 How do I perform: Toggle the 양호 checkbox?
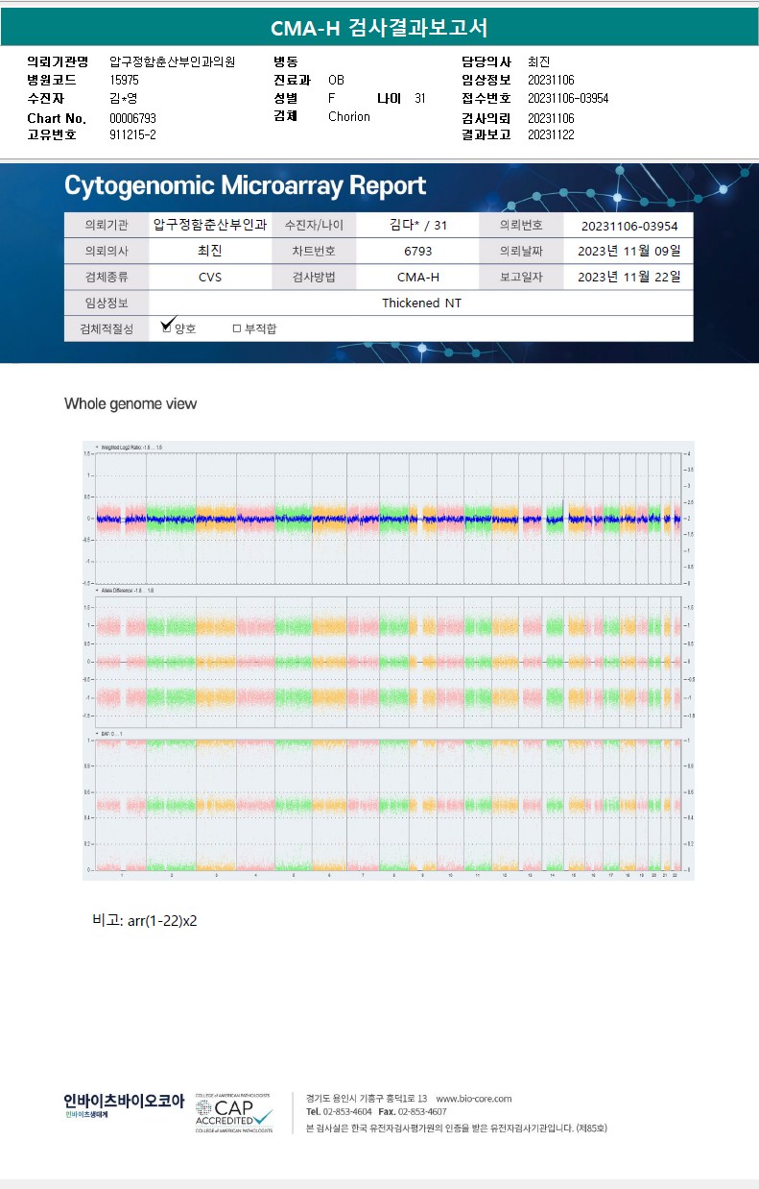click(167, 328)
